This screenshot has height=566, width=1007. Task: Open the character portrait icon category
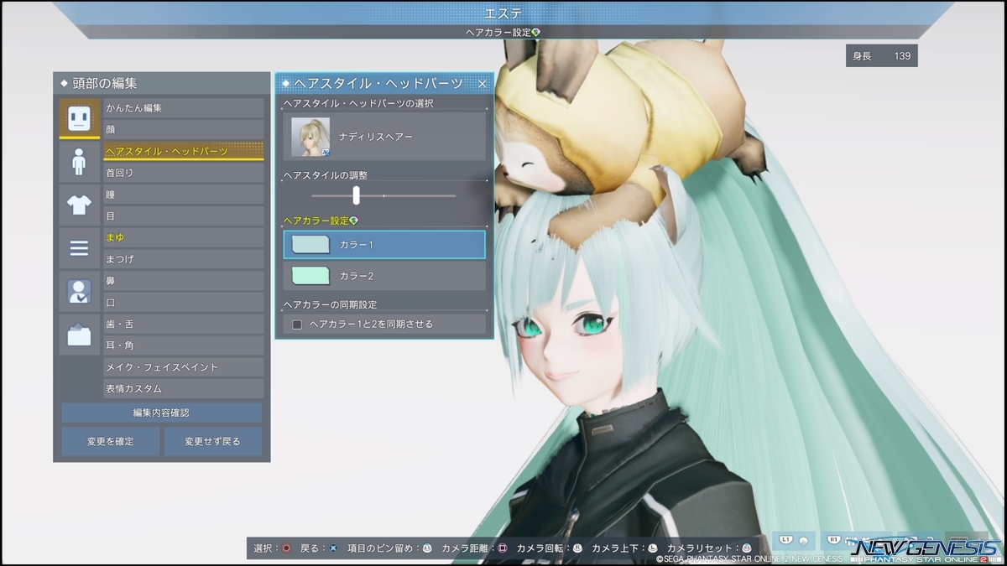[79, 292]
